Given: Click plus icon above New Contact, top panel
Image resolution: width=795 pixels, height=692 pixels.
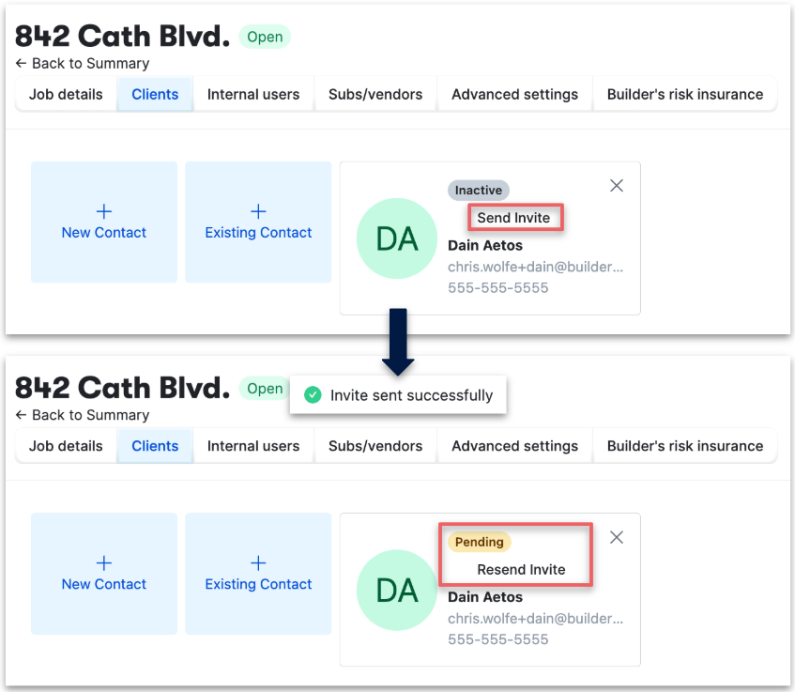Looking at the screenshot, I should [104, 211].
